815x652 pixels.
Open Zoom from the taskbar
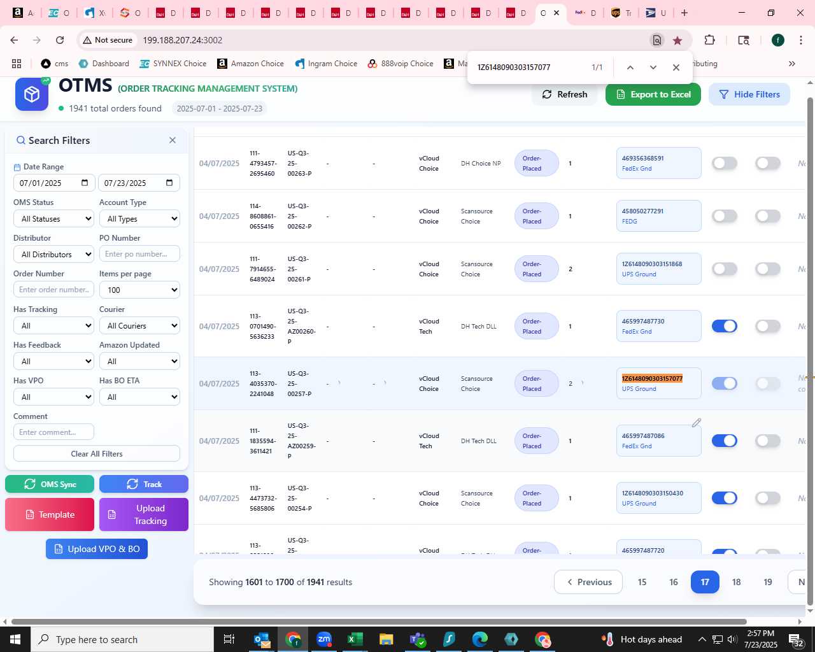tap(324, 639)
